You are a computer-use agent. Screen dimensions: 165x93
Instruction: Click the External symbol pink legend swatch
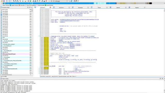[37, 5]
